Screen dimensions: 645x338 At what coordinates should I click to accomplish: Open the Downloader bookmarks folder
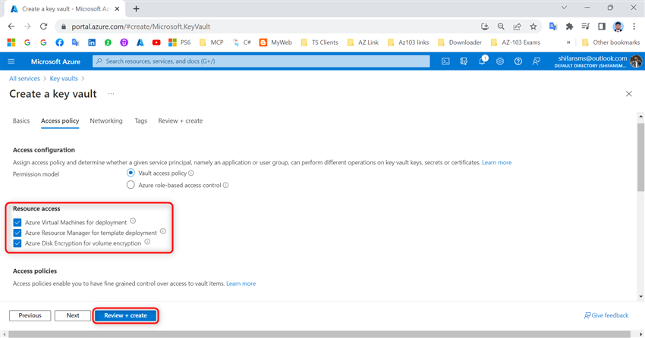(x=460, y=42)
